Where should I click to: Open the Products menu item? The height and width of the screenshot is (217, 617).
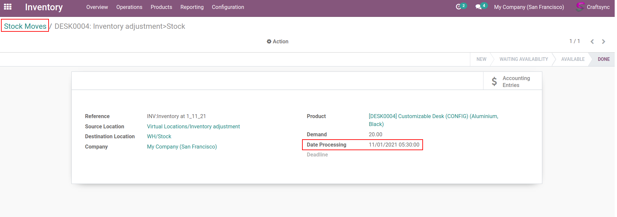161,7
